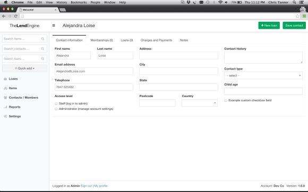Focus the First name field

pos(73,56)
